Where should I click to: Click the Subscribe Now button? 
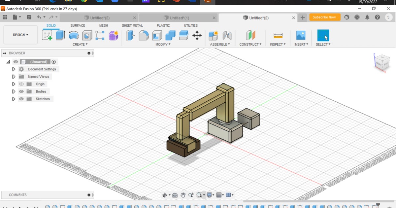tap(325, 17)
